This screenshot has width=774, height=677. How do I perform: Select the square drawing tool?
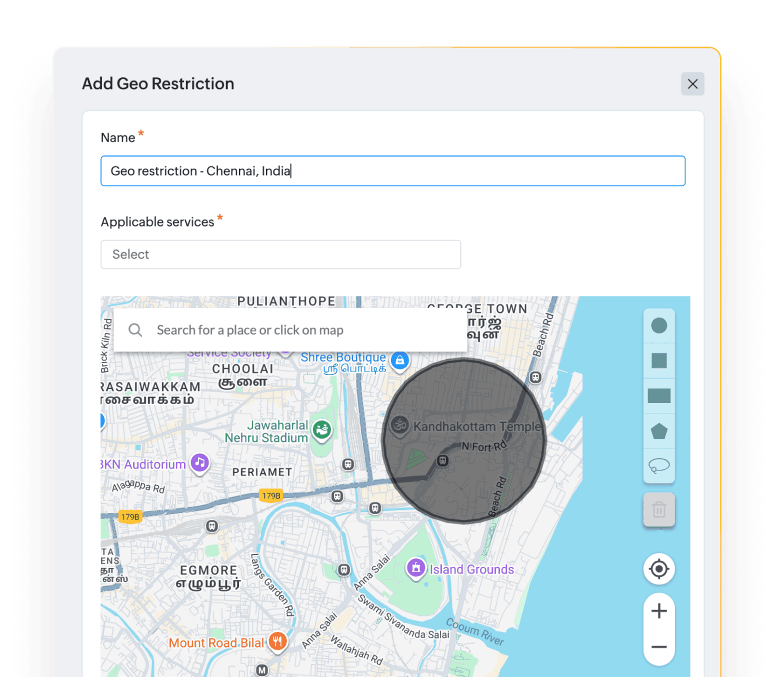659,361
